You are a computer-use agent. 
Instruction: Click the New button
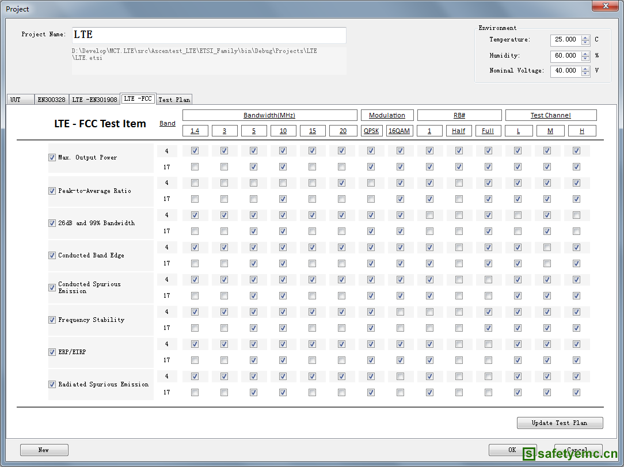point(44,450)
